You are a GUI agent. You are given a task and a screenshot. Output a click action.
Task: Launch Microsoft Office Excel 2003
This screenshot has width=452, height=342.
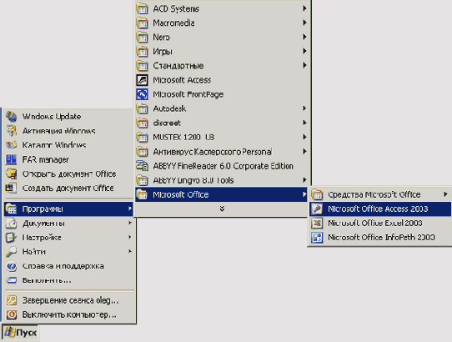click(x=380, y=223)
